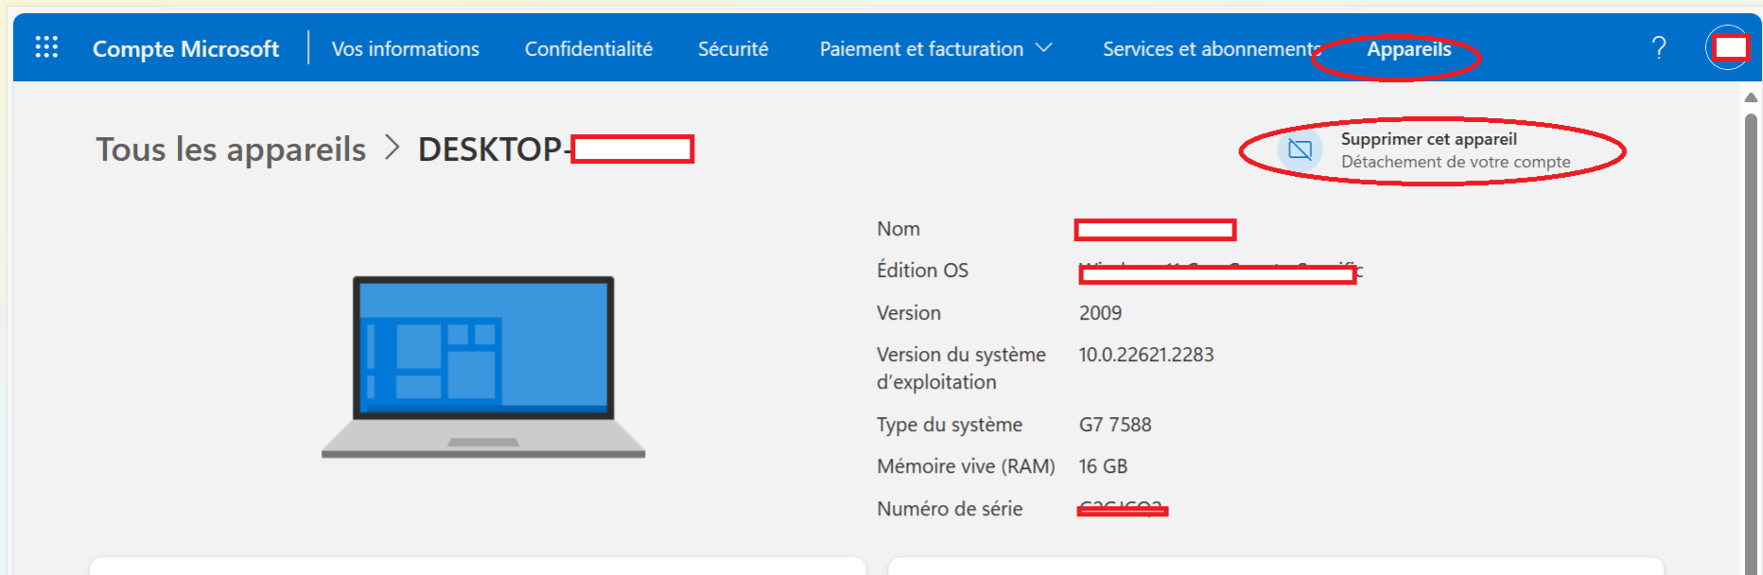Viewport: 1763px width, 575px height.
Task: Open the account profile avatar menu
Action: pyautogui.click(x=1729, y=47)
